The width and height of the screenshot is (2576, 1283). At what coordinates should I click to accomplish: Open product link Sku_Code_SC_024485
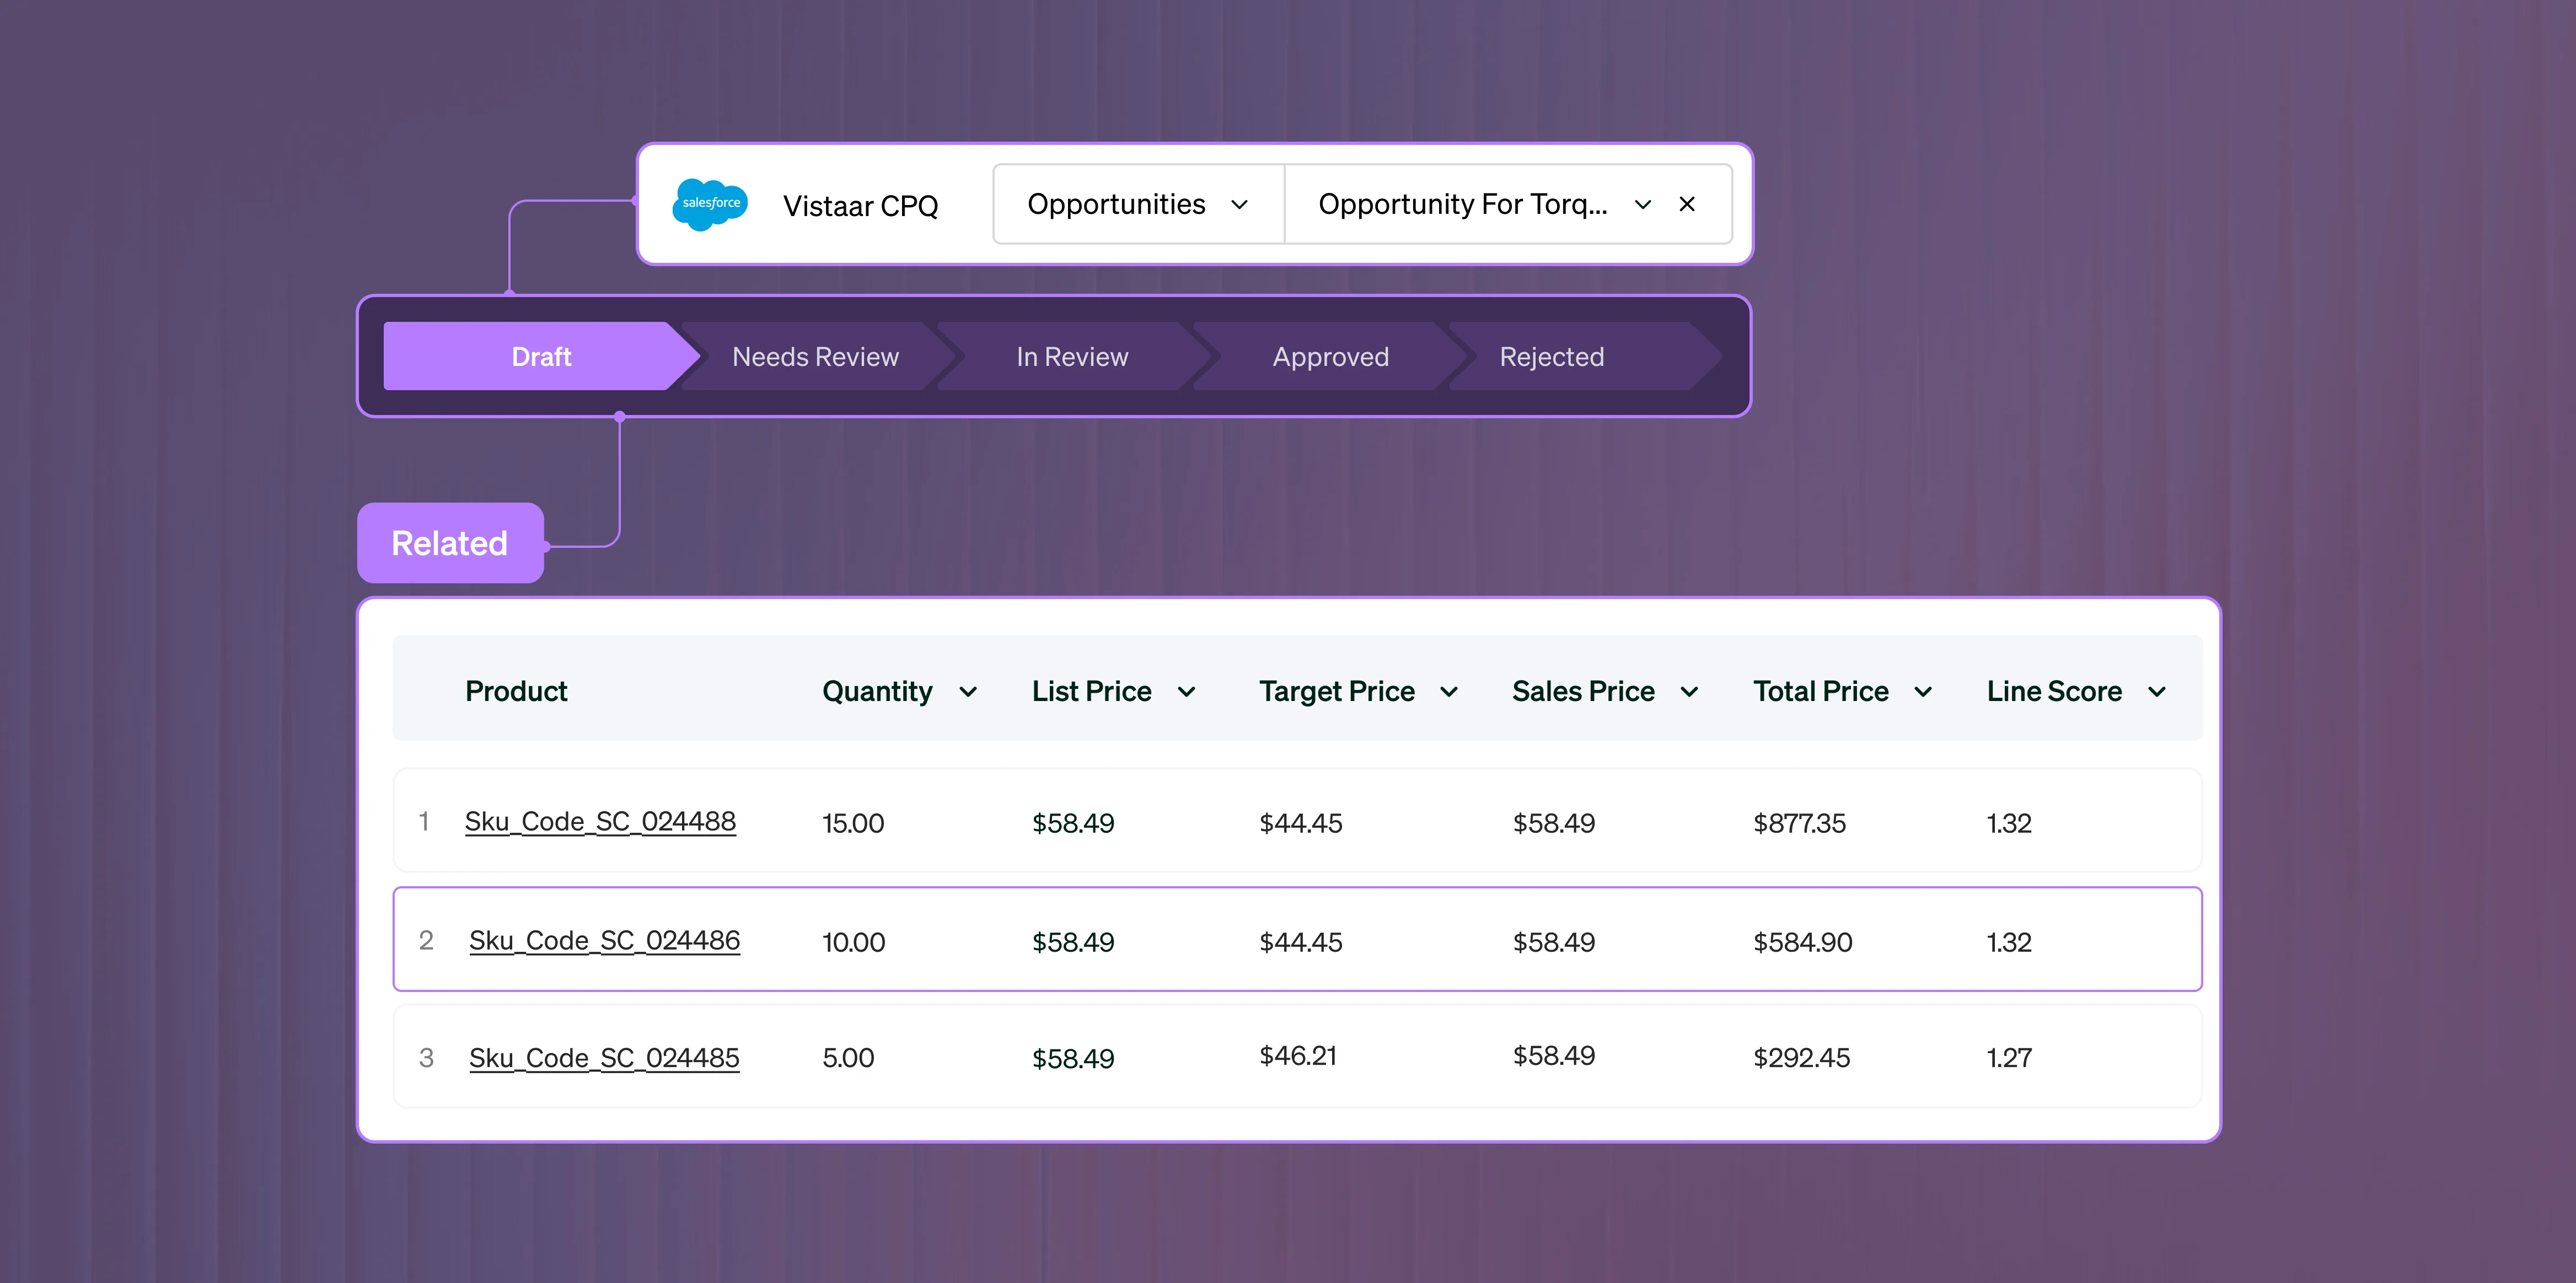click(x=604, y=1057)
